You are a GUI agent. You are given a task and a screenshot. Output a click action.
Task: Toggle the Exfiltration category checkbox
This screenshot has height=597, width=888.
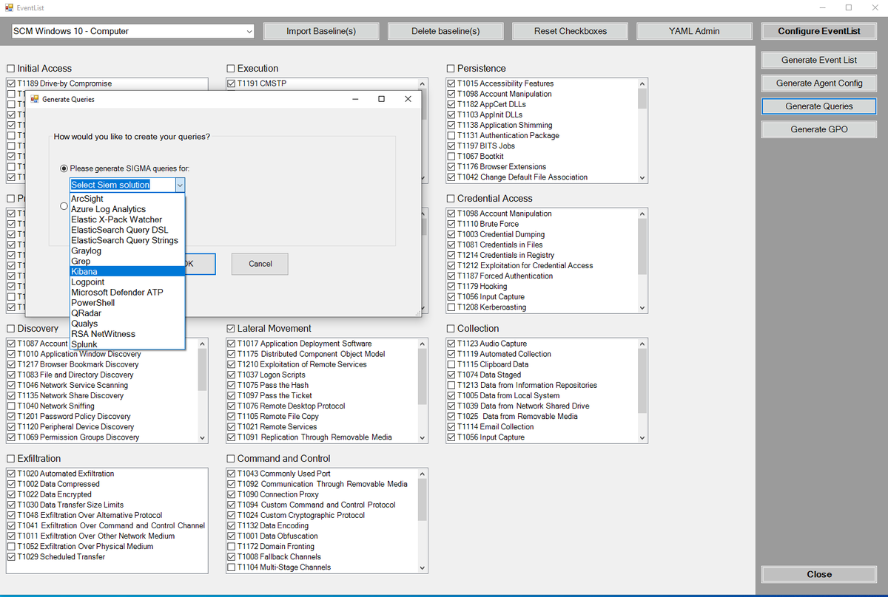(x=11, y=458)
